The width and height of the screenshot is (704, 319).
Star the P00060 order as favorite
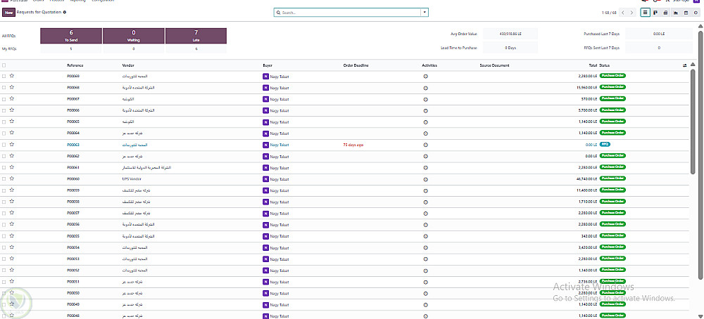coord(12,178)
